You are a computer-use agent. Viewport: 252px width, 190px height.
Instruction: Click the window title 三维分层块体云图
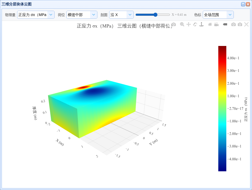click(17, 4)
